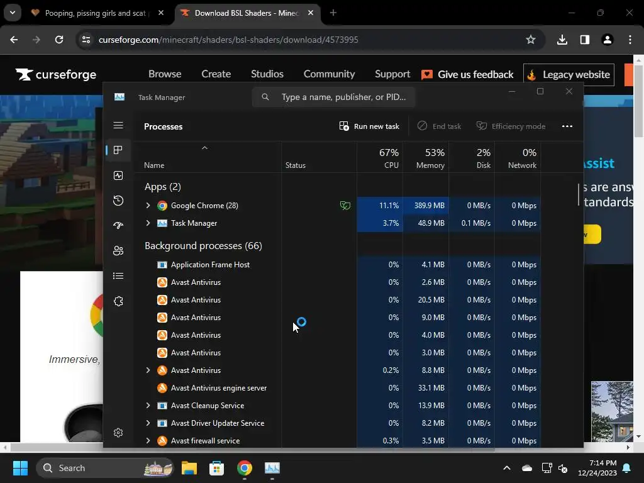Click Chrome's efficiency mode leaf status icon
Viewport: 644px width, 483px height.
coord(345,206)
